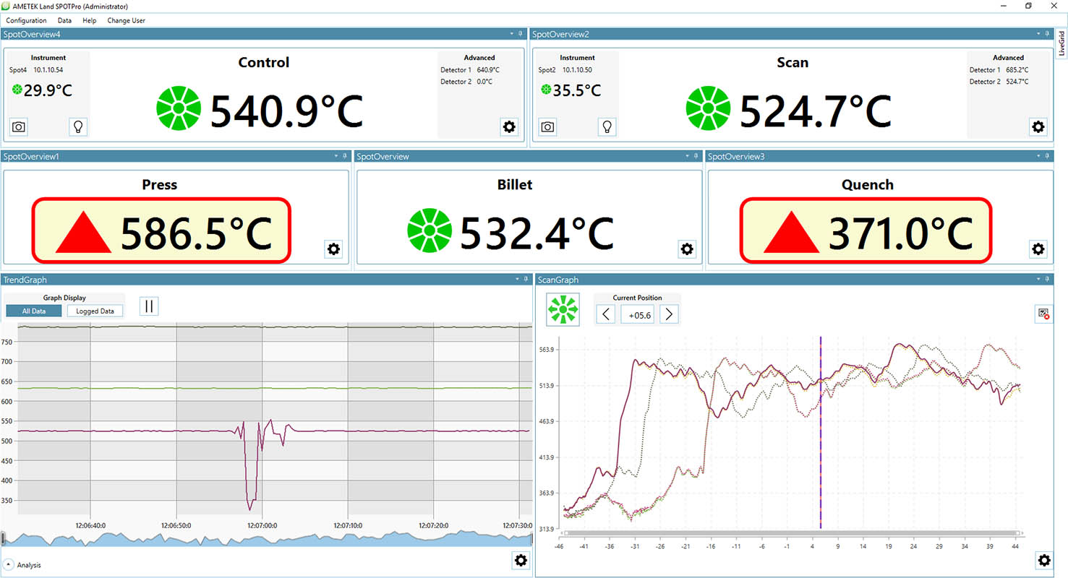Click the green scanner status icon in ScanGraph

[x=563, y=309]
